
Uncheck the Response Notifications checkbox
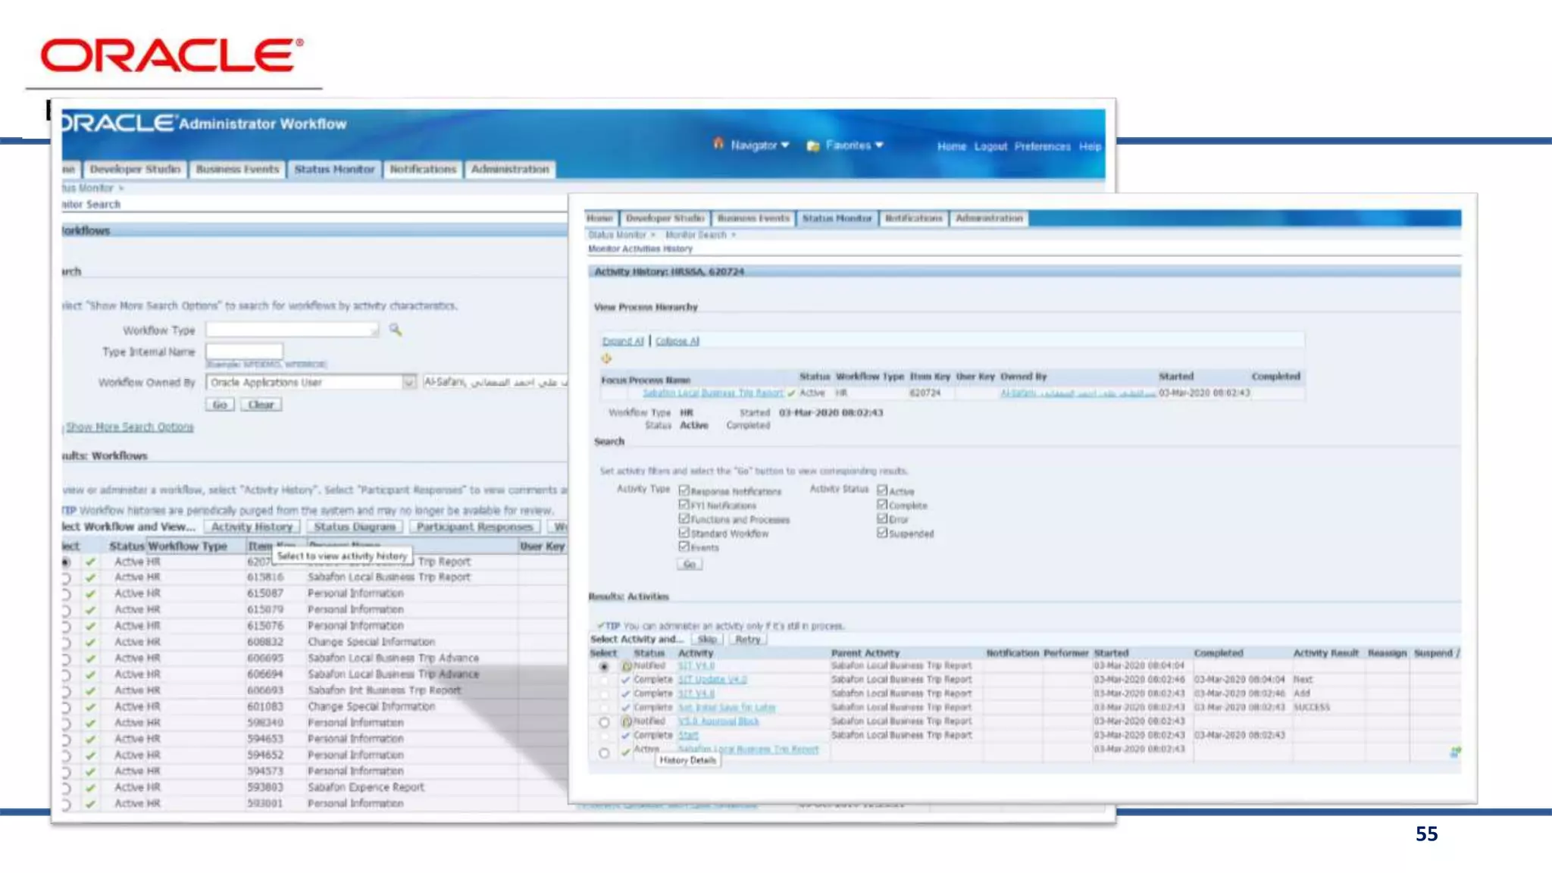[684, 490]
